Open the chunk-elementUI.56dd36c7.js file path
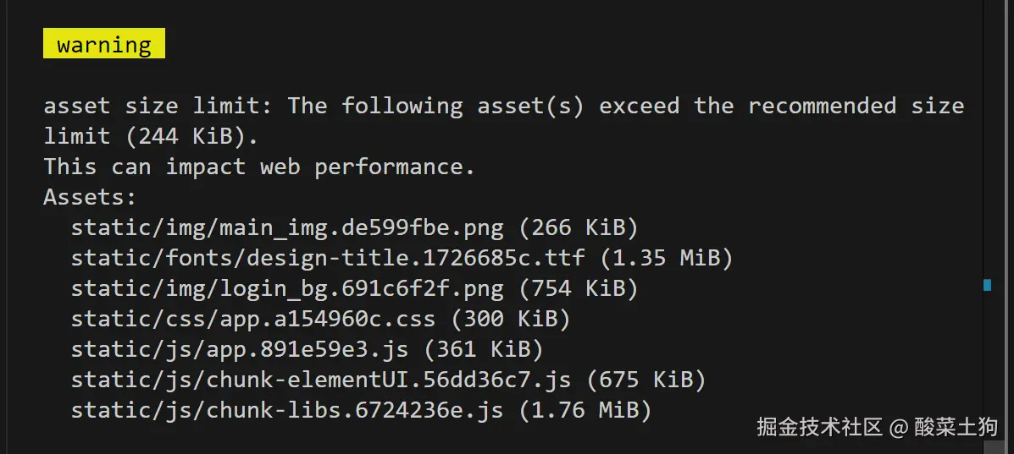 point(320,380)
